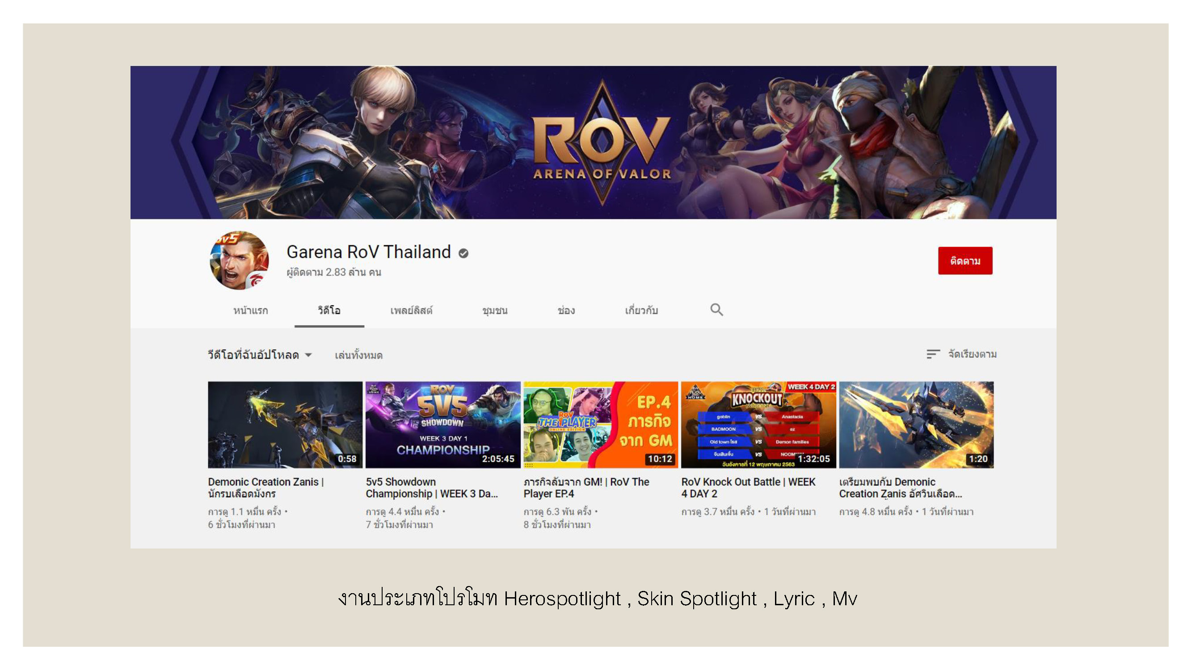Click 'การดู 4.8 หมื่น ครั้ง' metadata text
The image size is (1192, 670).
coord(876,512)
